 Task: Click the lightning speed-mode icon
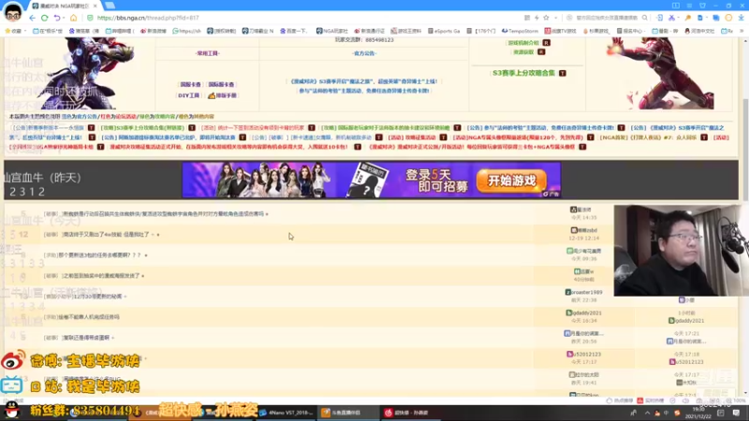tap(536, 18)
